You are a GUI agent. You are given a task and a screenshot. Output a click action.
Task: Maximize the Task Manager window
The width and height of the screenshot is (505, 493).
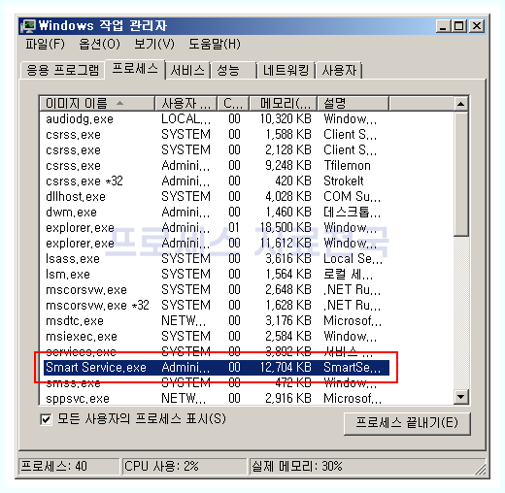(x=459, y=26)
